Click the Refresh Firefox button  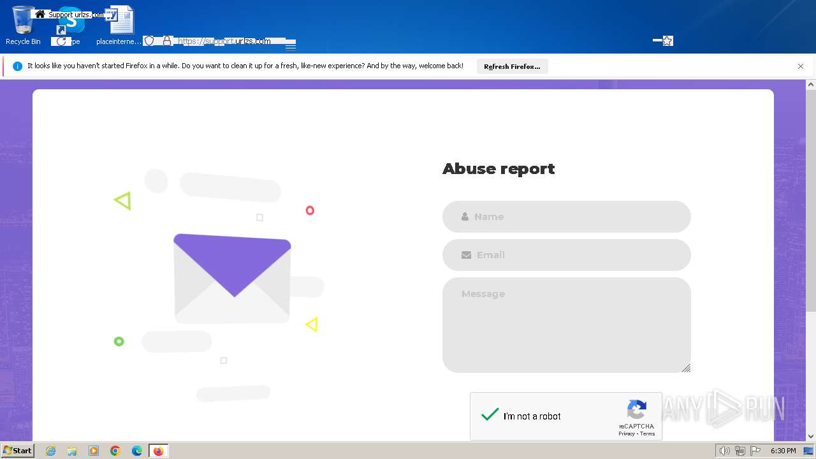[x=512, y=66]
